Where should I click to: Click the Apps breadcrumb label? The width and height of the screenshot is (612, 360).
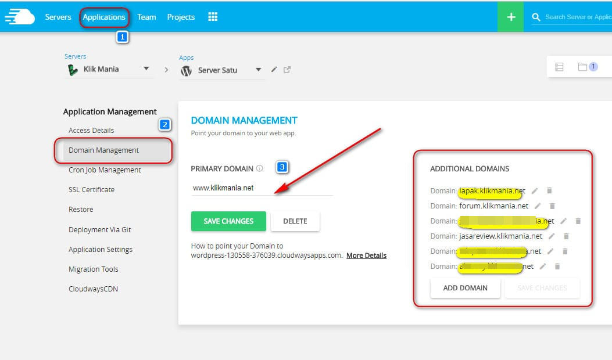pos(186,57)
